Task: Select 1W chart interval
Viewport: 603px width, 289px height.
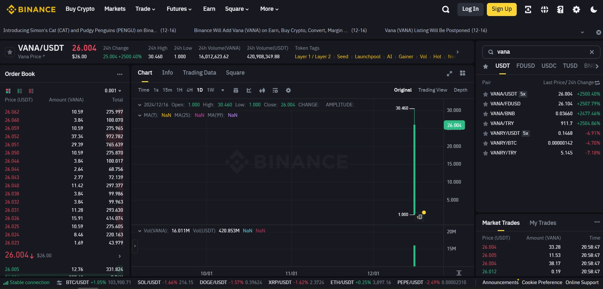Action: (211, 90)
